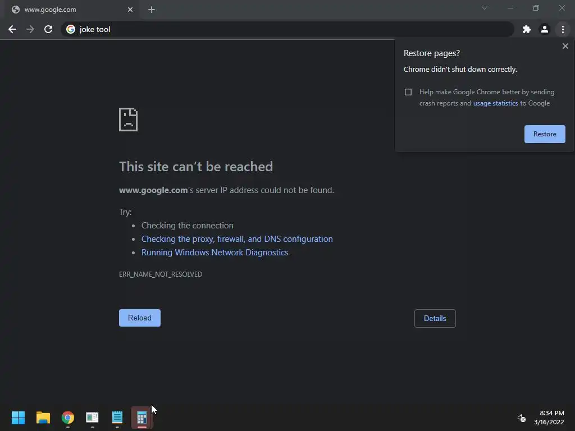Click the Chrome taskbar icon

tap(68, 418)
